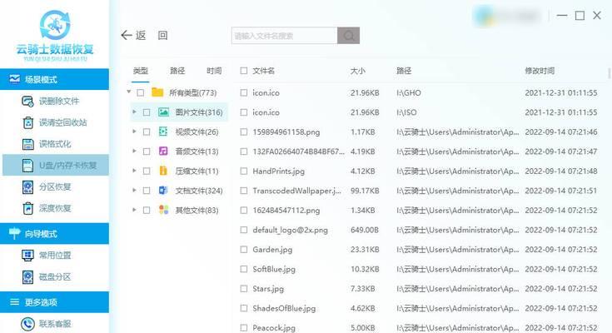Expand the 其他文件 tree node
This screenshot has width=612, height=333.
point(134,210)
